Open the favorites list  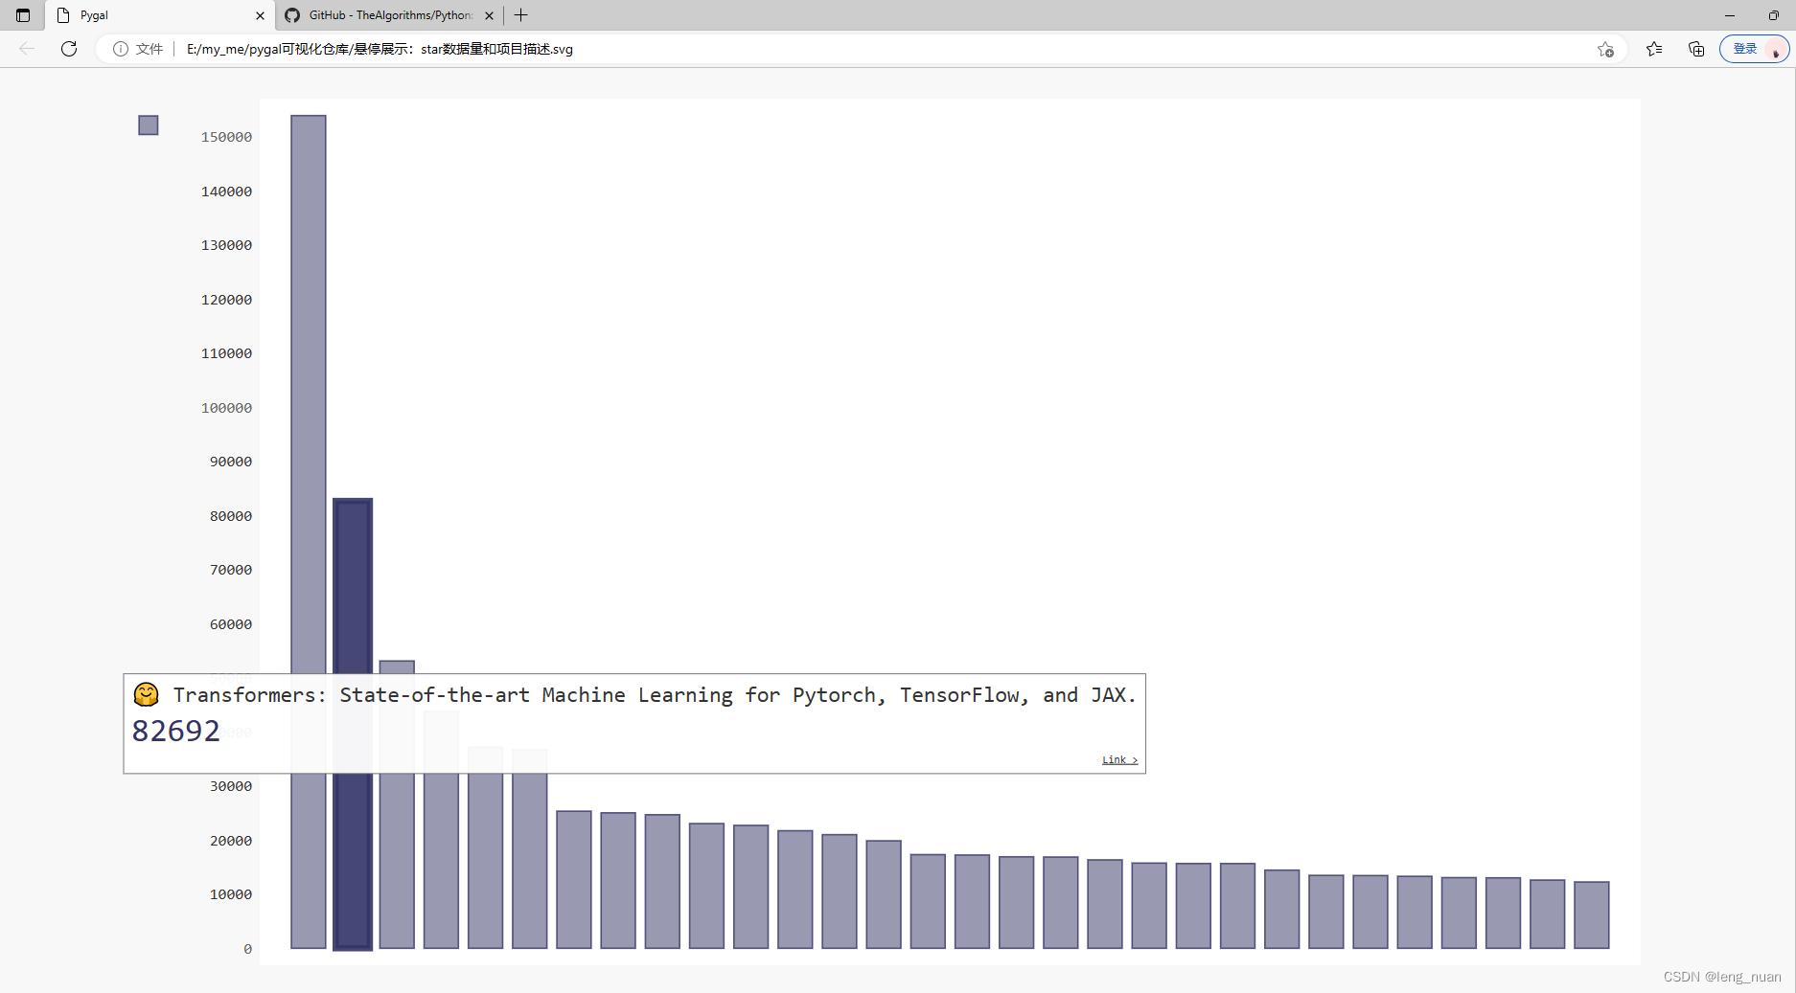pos(1654,49)
